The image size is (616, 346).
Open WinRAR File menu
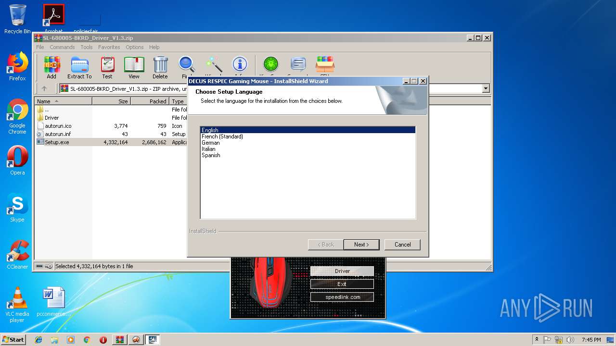40,47
